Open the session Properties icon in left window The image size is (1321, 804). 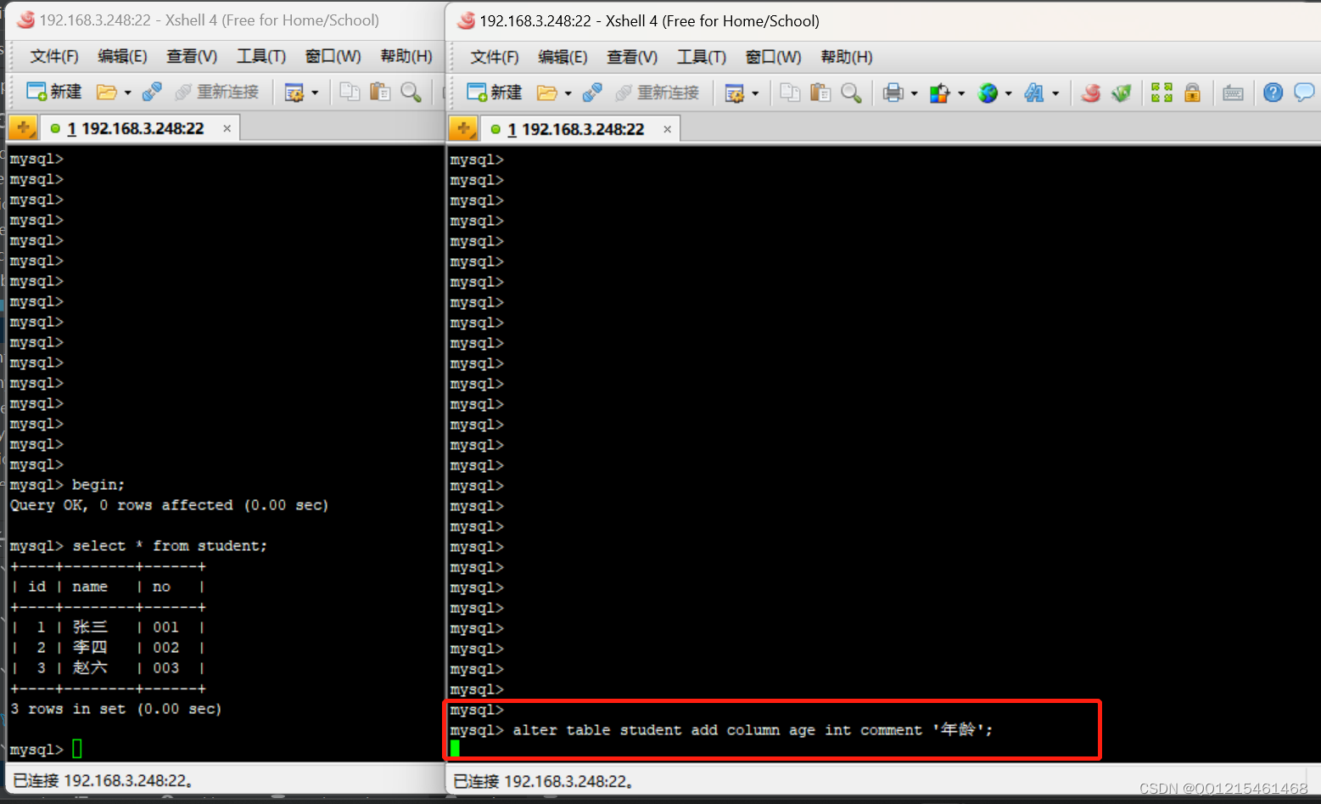[x=294, y=92]
